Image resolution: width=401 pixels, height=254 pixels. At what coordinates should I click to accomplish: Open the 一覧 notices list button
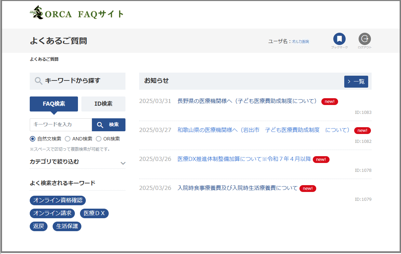point(356,81)
